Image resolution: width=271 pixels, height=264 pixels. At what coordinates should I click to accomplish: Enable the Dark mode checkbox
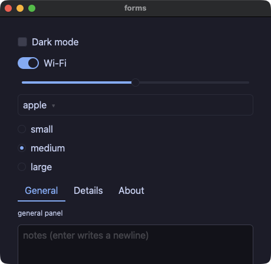coord(22,42)
